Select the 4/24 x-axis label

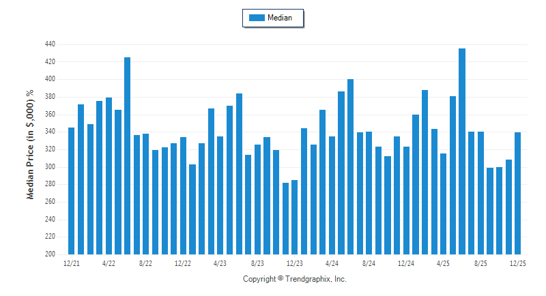click(x=332, y=263)
